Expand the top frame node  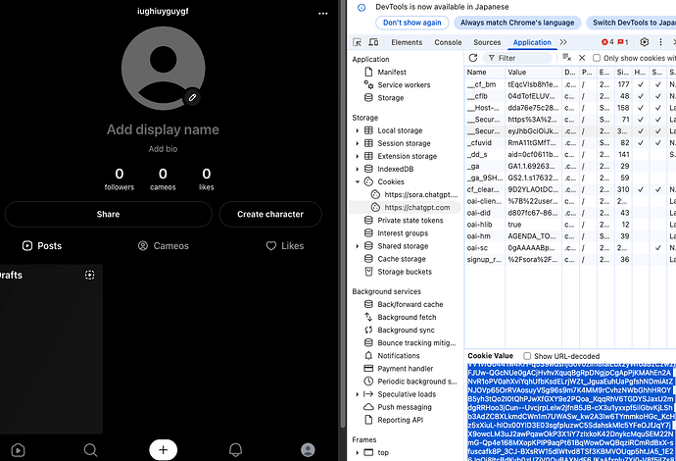357,453
